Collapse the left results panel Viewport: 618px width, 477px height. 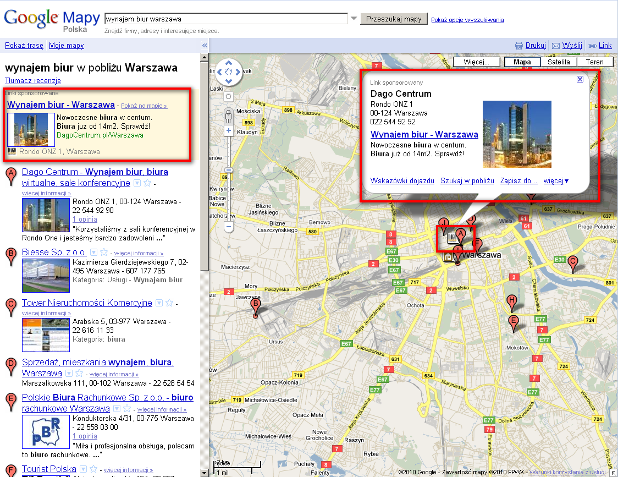click(x=205, y=45)
